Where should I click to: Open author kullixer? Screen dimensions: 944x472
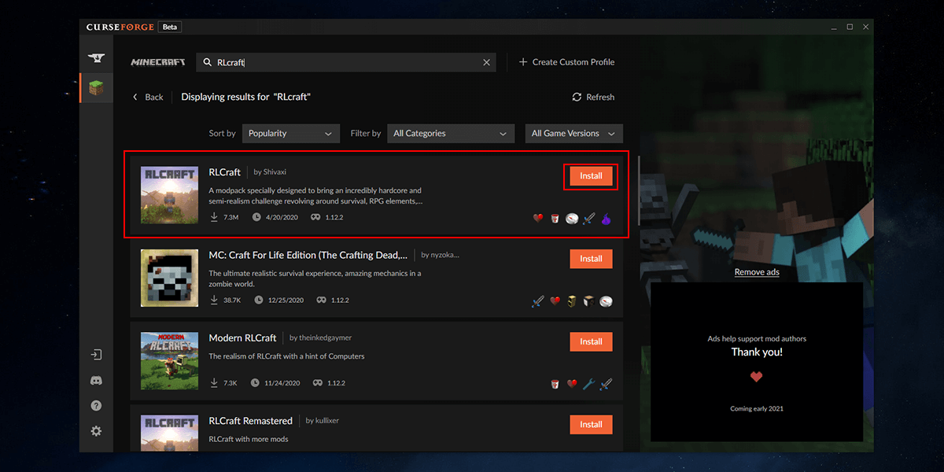pos(326,421)
